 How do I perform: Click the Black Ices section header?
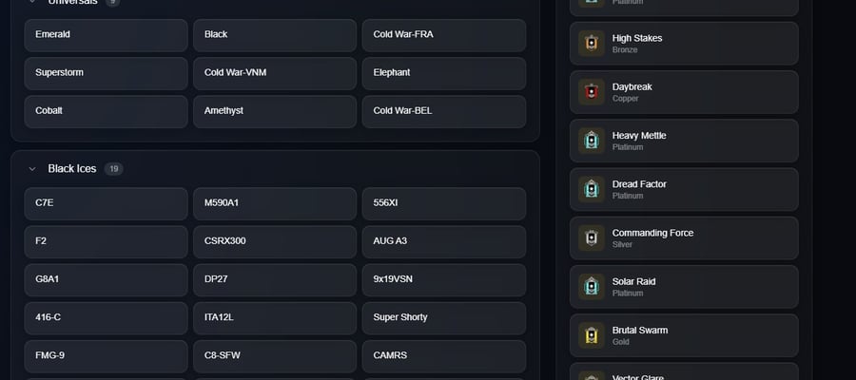72,168
